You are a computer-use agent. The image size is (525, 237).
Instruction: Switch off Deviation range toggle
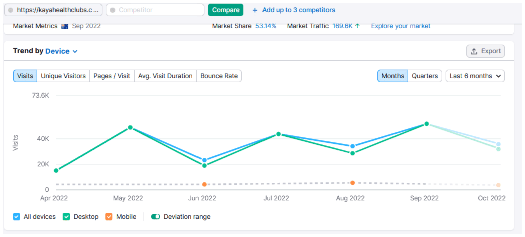[x=156, y=217]
